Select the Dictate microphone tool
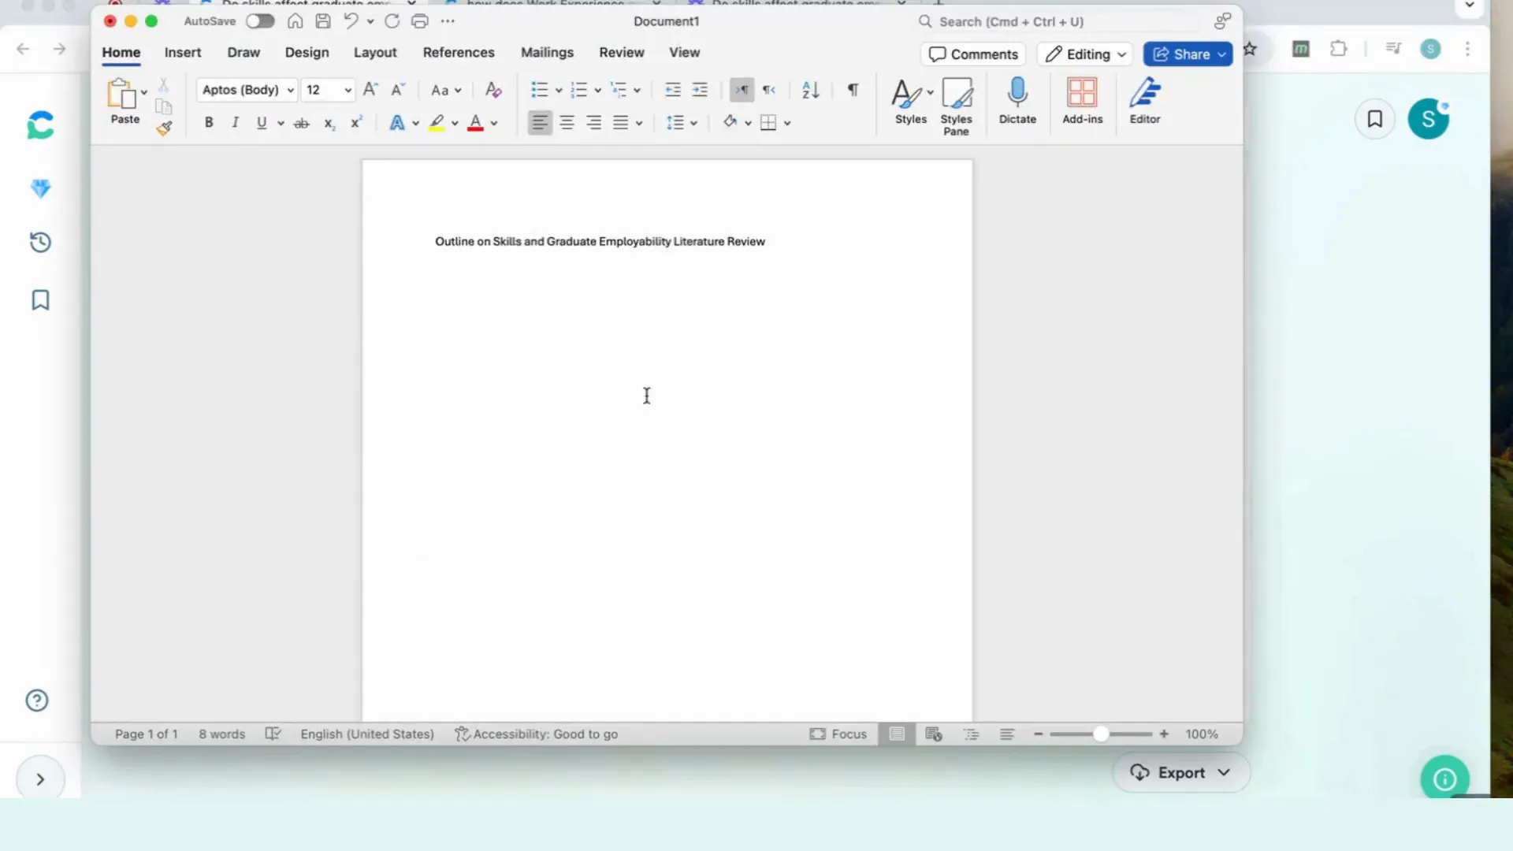1513x851 pixels. coord(1017,101)
